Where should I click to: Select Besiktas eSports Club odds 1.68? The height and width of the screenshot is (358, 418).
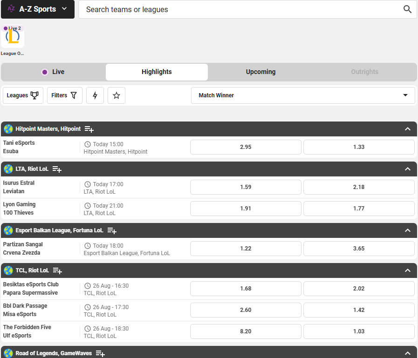coord(246,289)
